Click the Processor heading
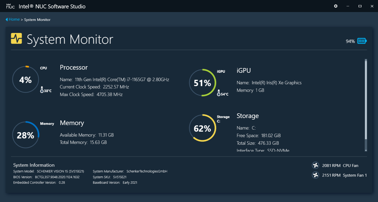Image resolution: width=378 pixels, height=202 pixels. (x=74, y=67)
